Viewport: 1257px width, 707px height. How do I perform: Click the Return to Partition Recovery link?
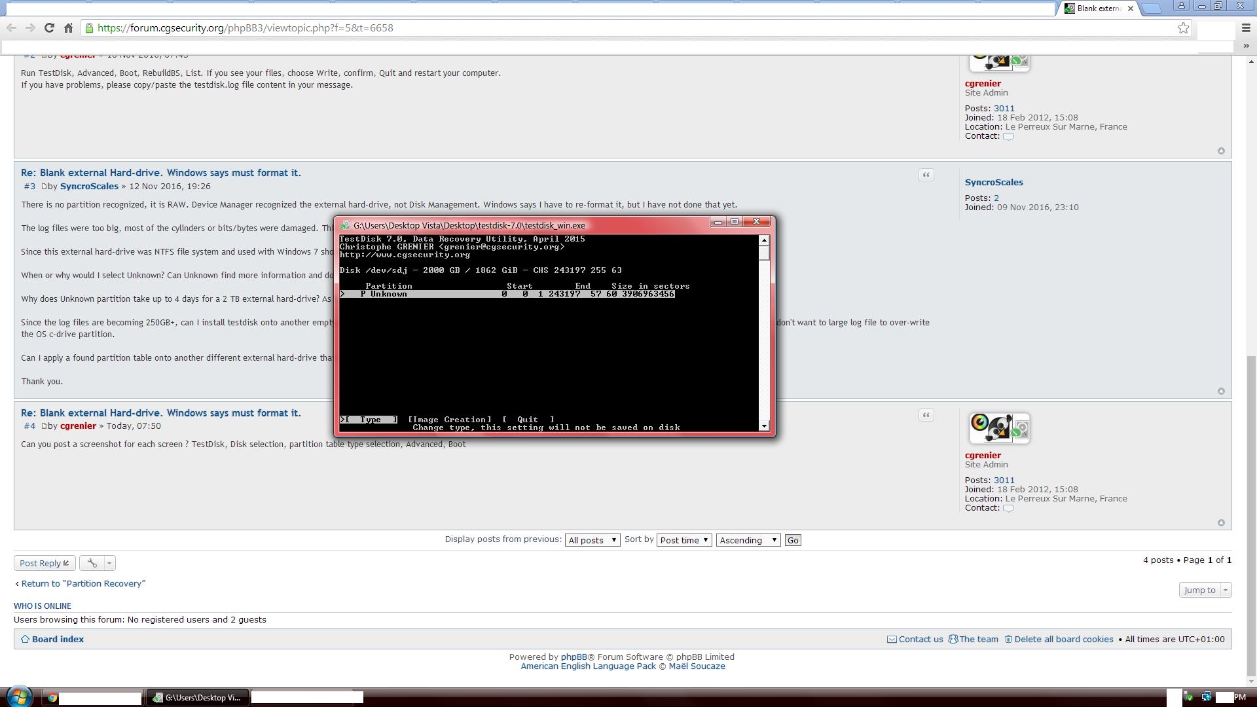pos(83,583)
